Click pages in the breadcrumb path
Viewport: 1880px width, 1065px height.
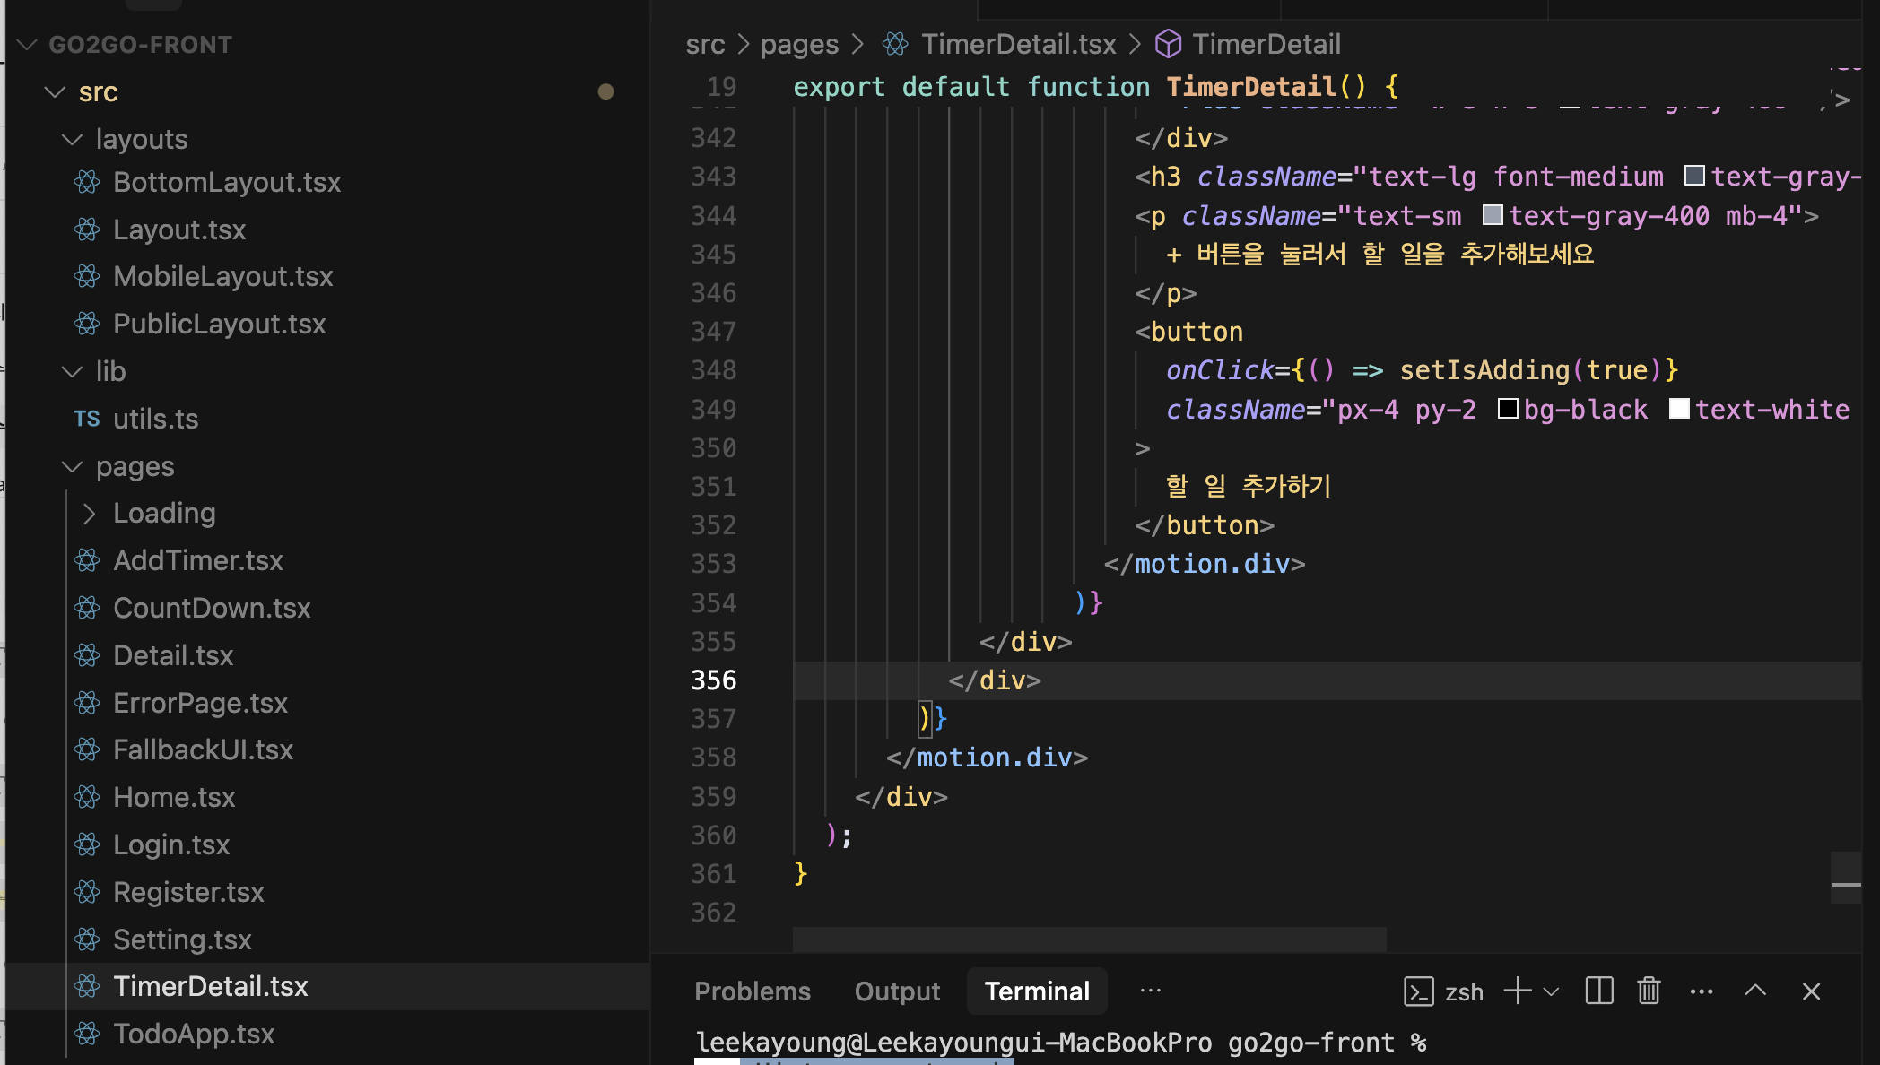799,44
